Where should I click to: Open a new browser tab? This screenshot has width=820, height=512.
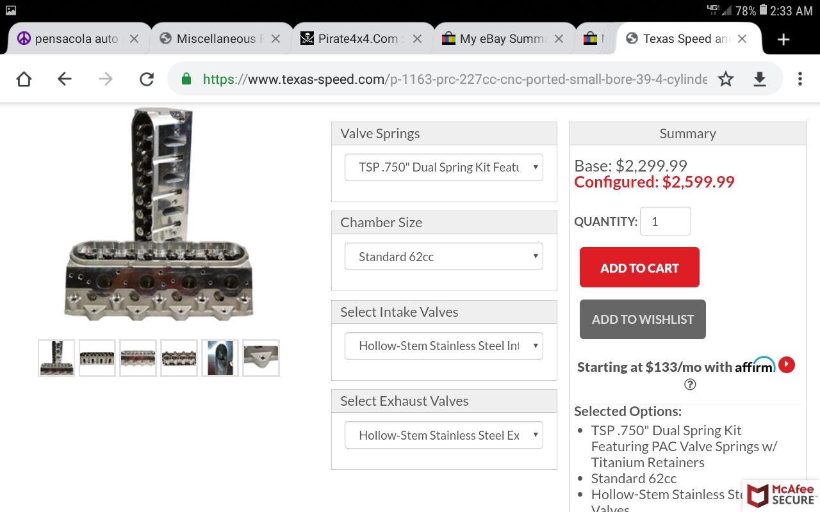(x=783, y=39)
